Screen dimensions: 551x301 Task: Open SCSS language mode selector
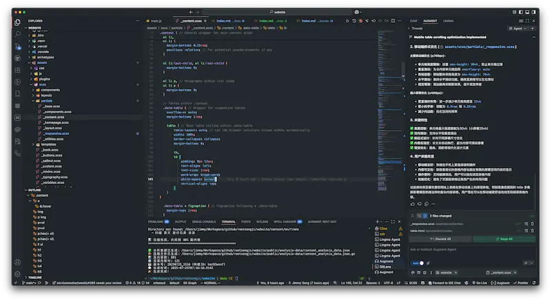tap(413, 282)
